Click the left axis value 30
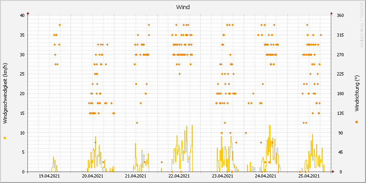 [22, 54]
